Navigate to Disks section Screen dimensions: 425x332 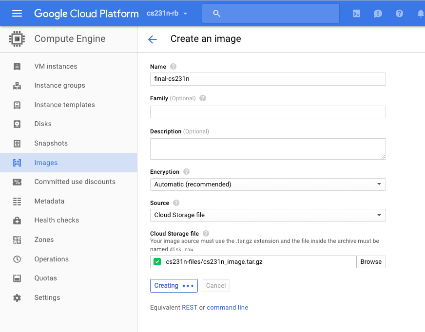43,124
